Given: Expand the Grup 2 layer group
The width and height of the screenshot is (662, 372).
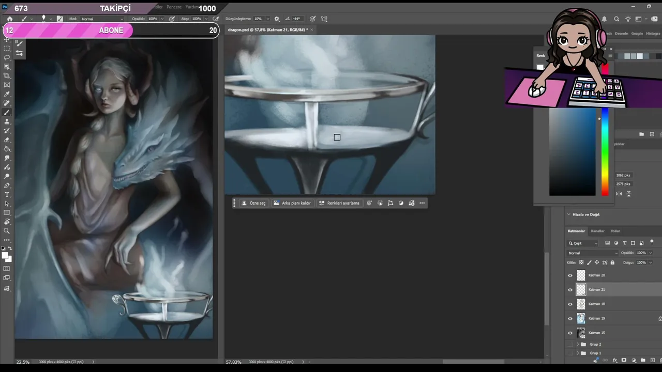Looking at the screenshot, I should 578,344.
